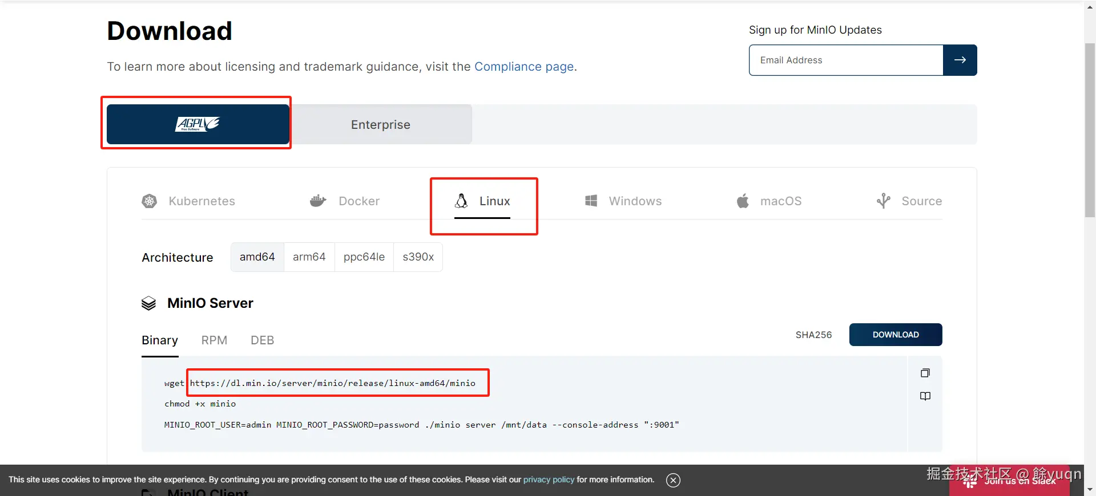
Task: Copy the install commands with copy icon
Action: pyautogui.click(x=925, y=373)
